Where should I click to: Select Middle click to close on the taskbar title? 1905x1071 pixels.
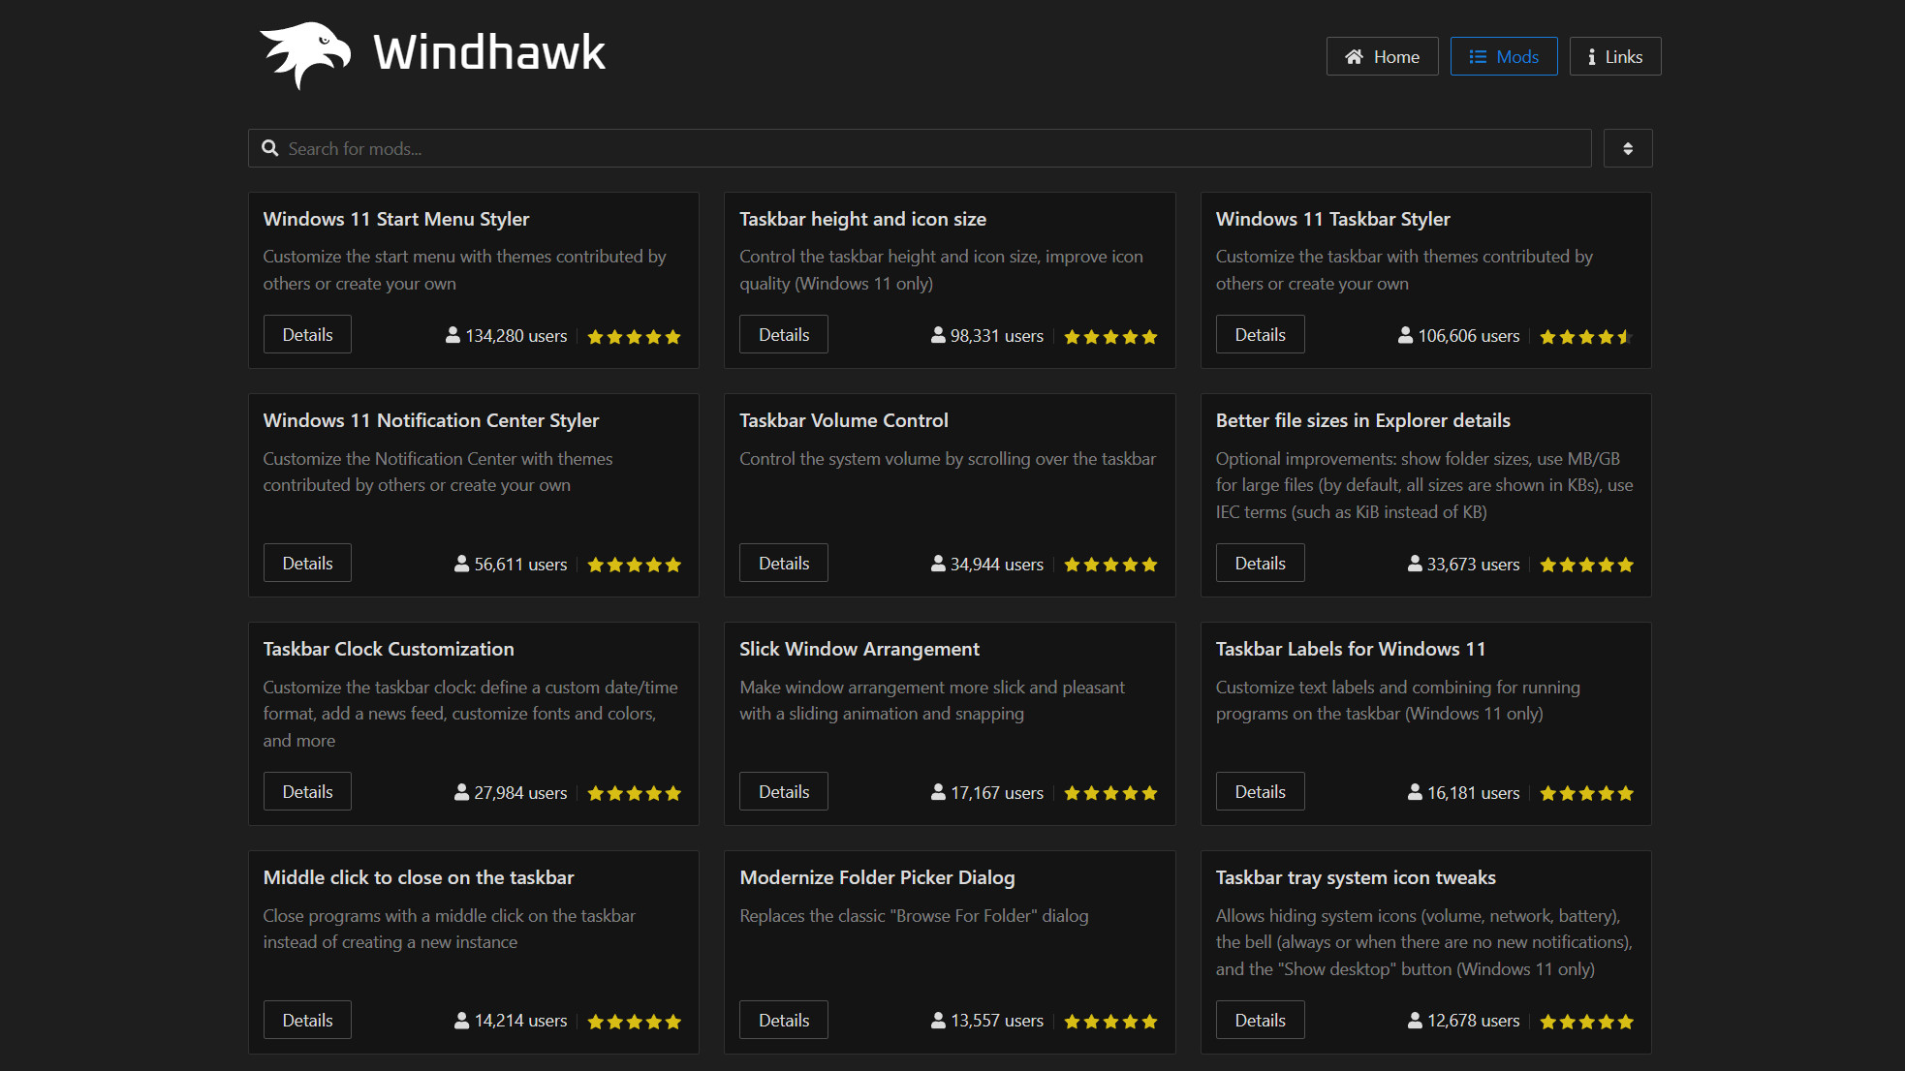click(x=419, y=877)
